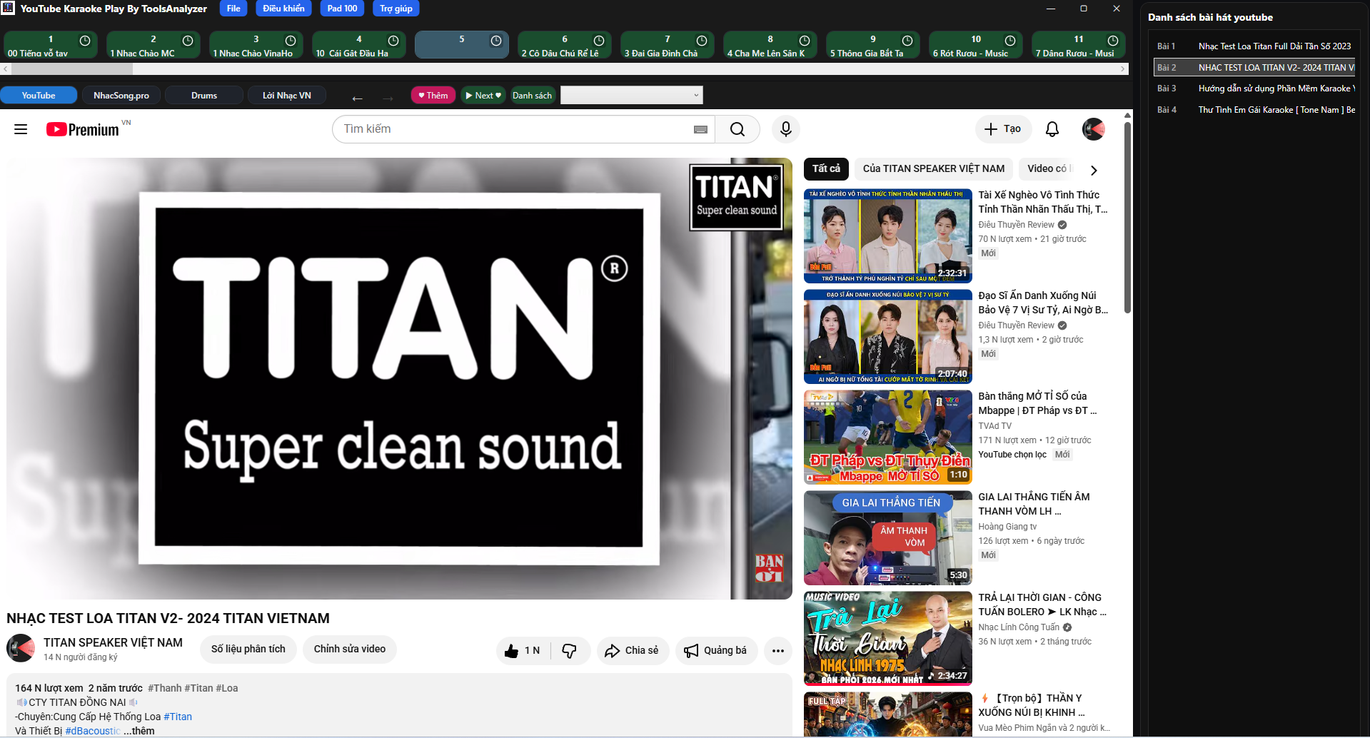Click the Next play button
1370x738 pixels.
coord(483,95)
